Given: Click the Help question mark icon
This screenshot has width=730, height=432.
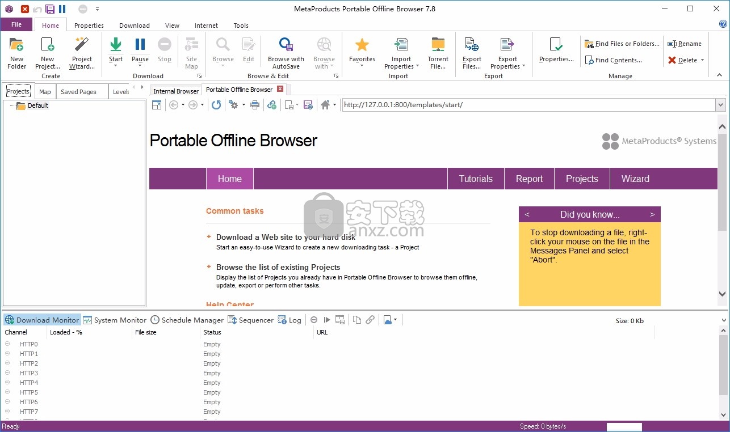Looking at the screenshot, I should pos(723,24).
